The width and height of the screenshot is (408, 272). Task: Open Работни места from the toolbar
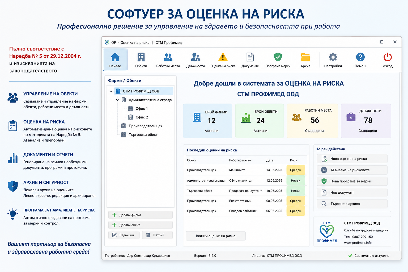pos(168,60)
